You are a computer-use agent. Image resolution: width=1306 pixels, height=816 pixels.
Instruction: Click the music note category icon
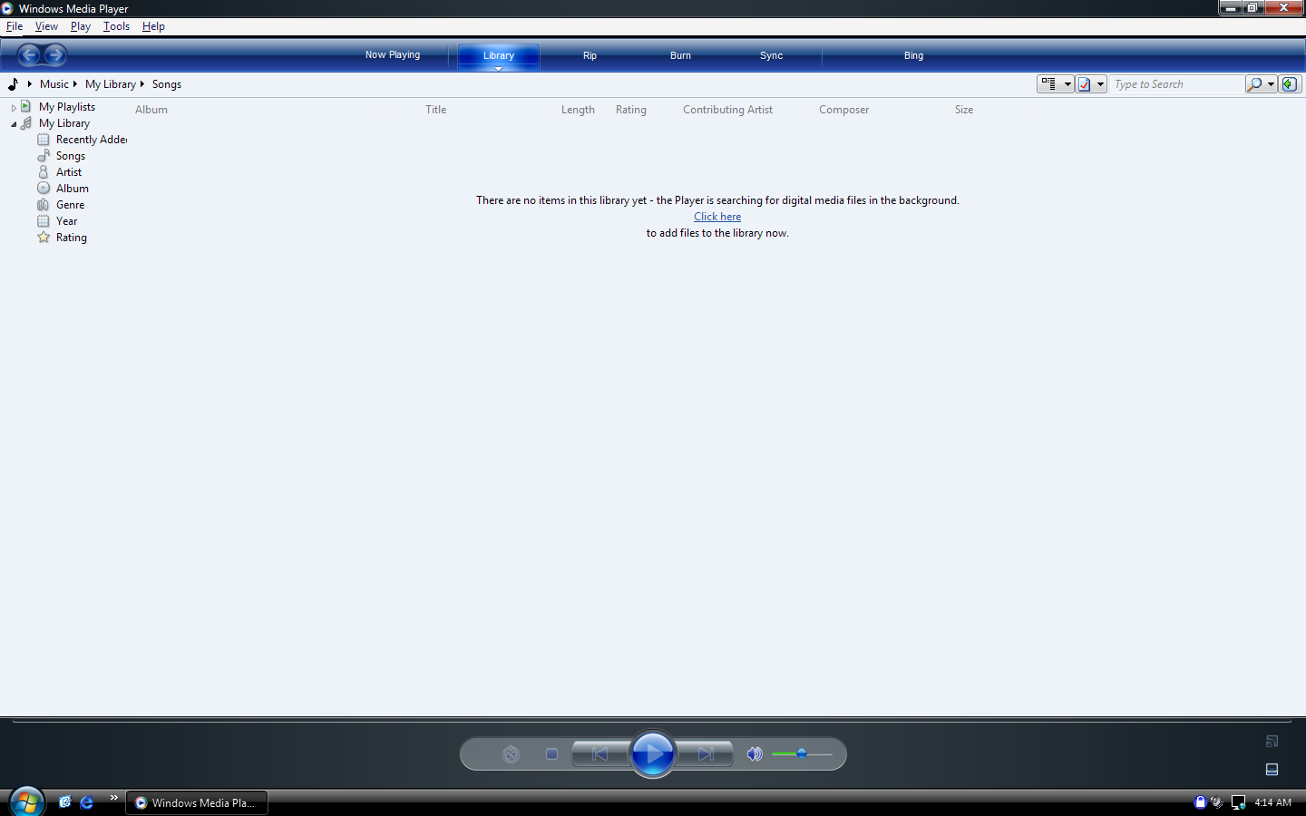(13, 84)
